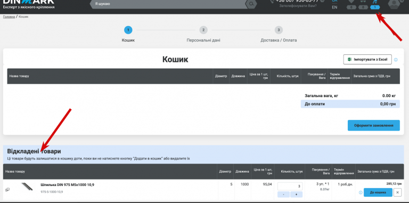Click the "До кошика" button
The width and height of the screenshot is (409, 203).
(378, 192)
